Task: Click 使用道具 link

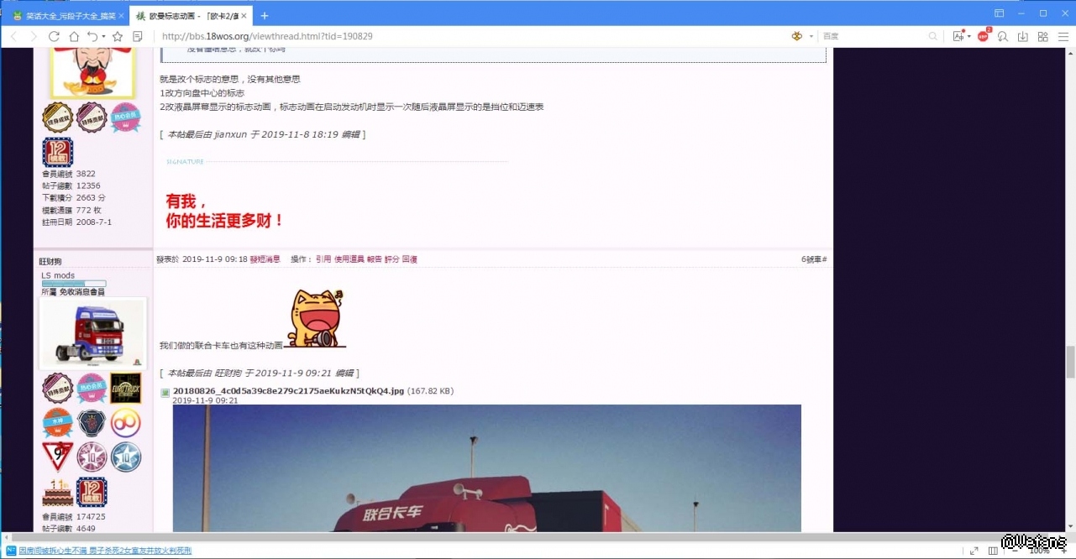Action: 349,259
